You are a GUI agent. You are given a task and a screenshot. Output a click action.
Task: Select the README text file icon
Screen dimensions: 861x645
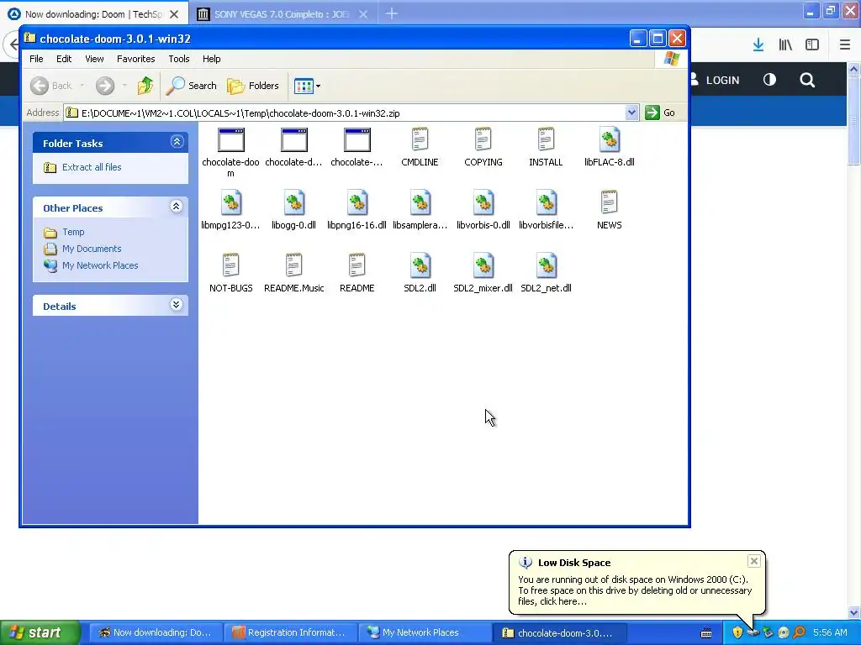[x=357, y=265]
